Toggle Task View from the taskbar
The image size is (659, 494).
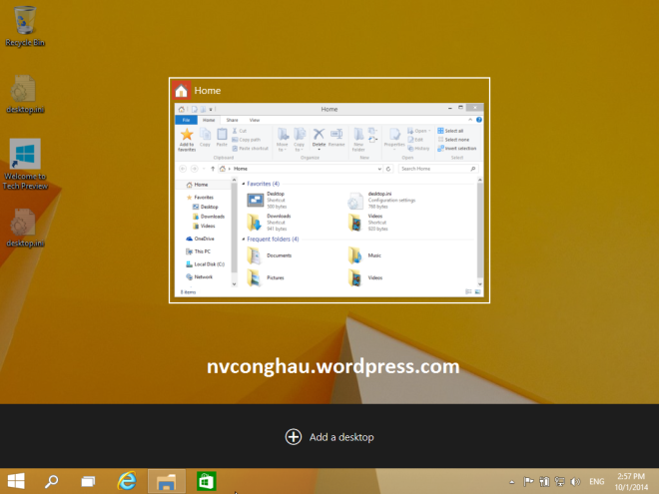click(x=88, y=481)
